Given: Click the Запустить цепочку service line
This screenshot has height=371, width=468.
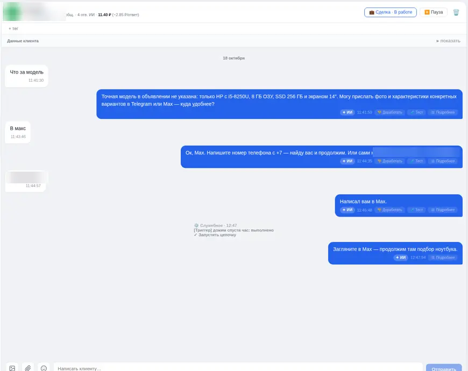Looking at the screenshot, I should click(215, 235).
